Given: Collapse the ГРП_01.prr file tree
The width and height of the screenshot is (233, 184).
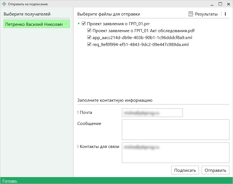Looking at the screenshot, I should pyautogui.click(x=79, y=24).
